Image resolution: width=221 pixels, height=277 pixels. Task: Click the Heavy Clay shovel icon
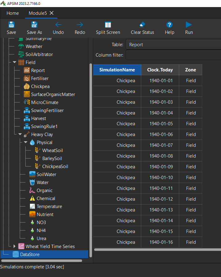pyautogui.click(x=27, y=134)
